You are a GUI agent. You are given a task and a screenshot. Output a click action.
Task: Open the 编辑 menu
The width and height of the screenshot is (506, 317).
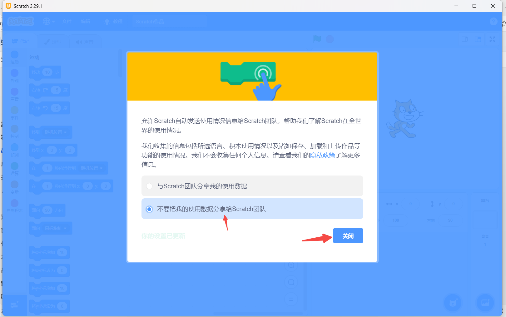[86, 22]
